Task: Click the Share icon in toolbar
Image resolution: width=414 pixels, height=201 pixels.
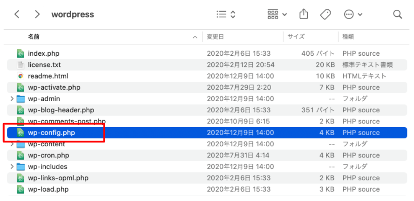Action: (304, 14)
